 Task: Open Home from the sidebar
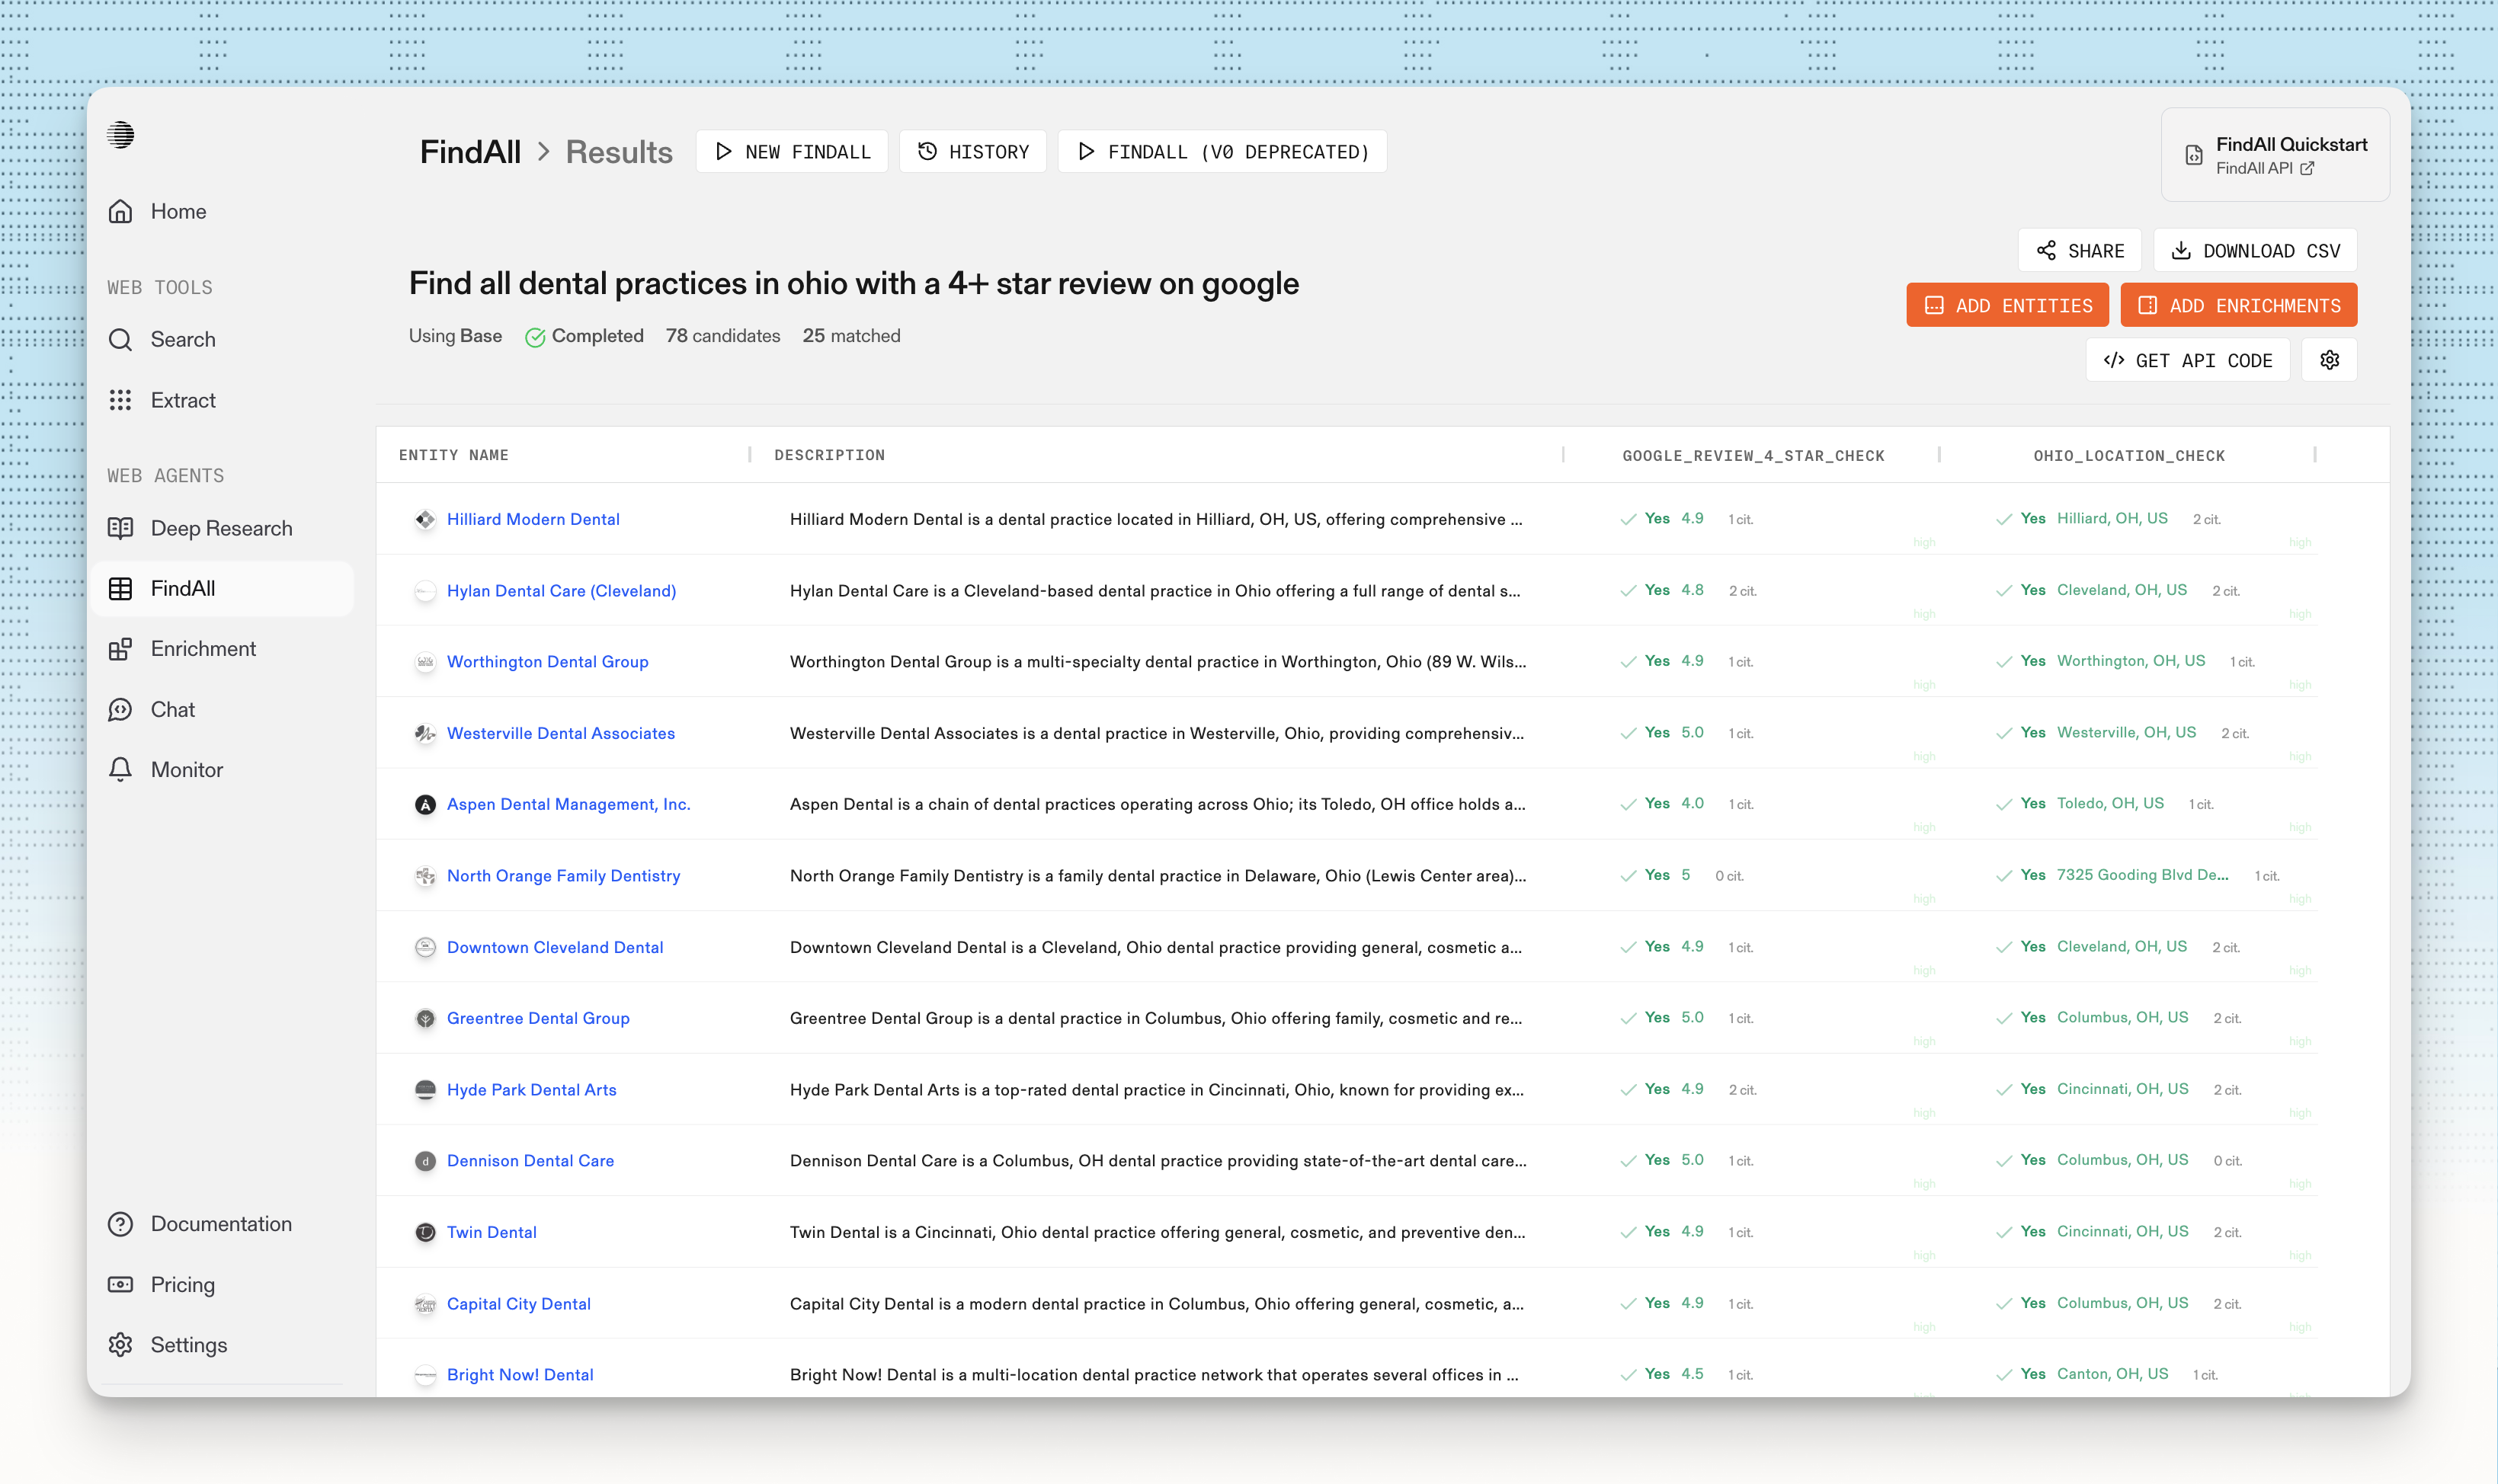[178, 212]
